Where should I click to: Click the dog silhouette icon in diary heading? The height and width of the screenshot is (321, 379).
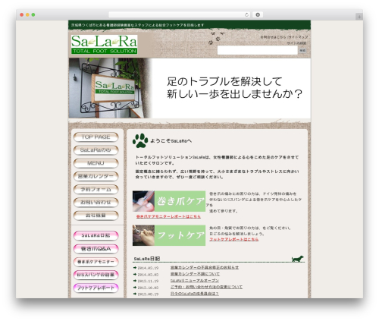(297, 259)
